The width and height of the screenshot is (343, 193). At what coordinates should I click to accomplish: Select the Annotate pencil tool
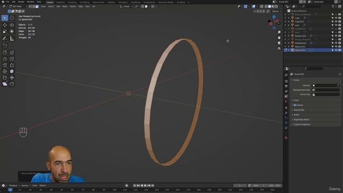coord(5,39)
